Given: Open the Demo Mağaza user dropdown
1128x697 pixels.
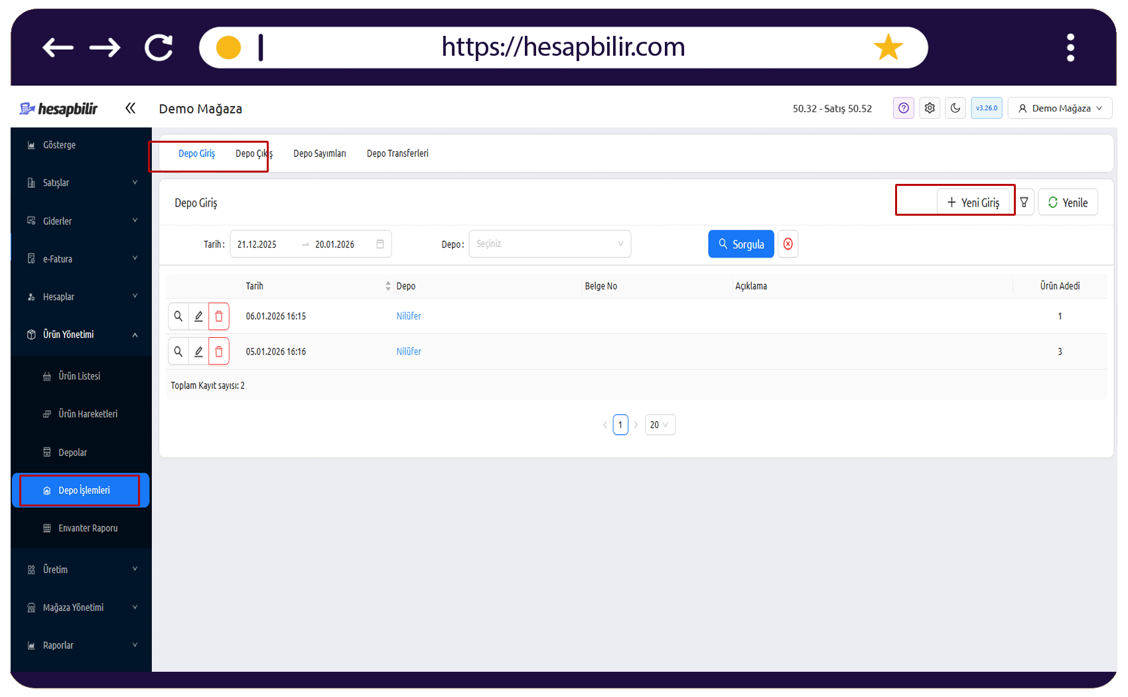Looking at the screenshot, I should click(1060, 108).
